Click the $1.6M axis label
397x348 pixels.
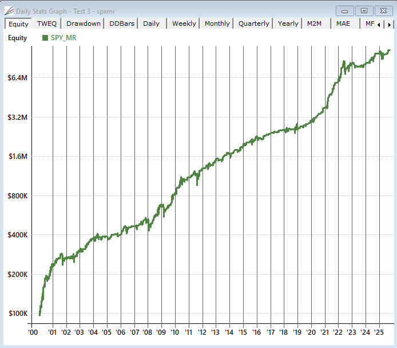coord(18,156)
